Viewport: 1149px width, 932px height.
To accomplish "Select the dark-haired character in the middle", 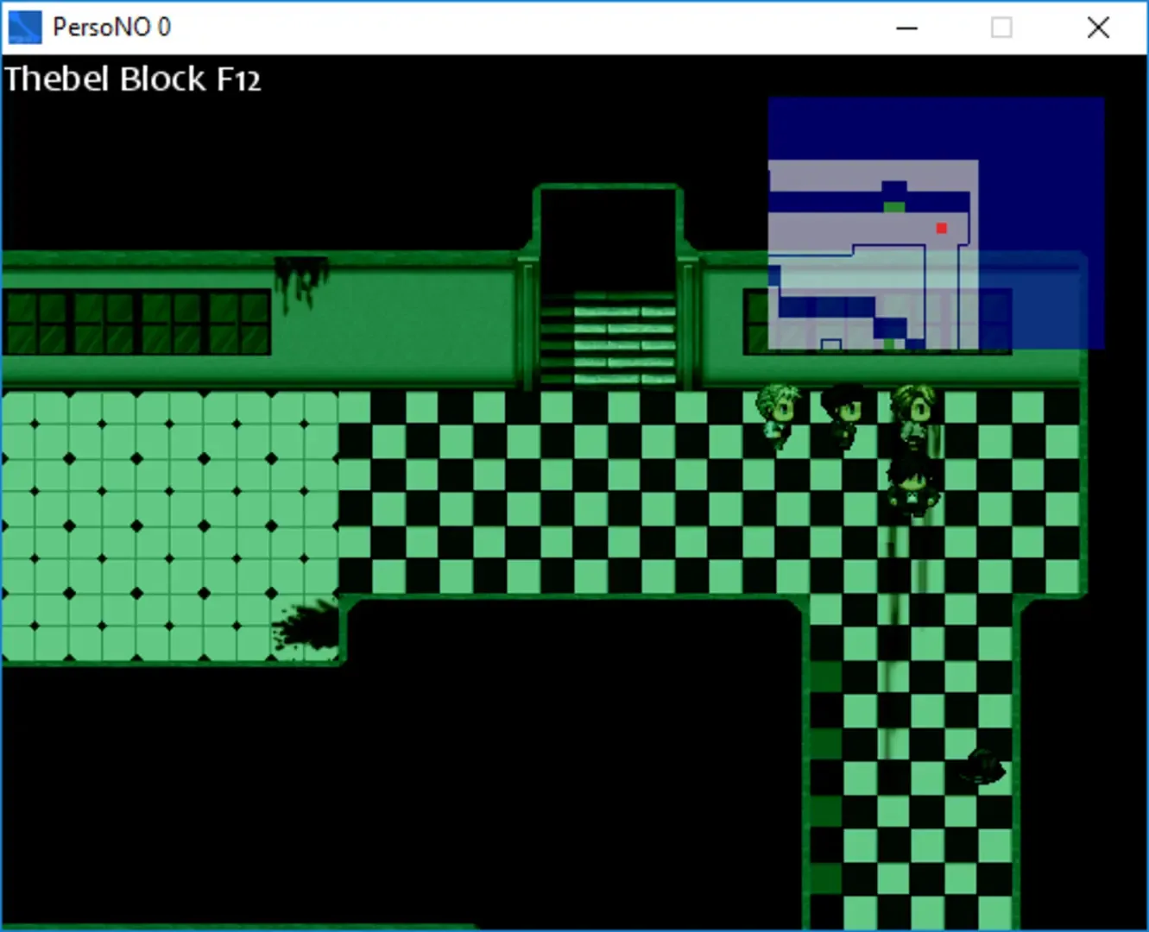I will click(x=842, y=415).
